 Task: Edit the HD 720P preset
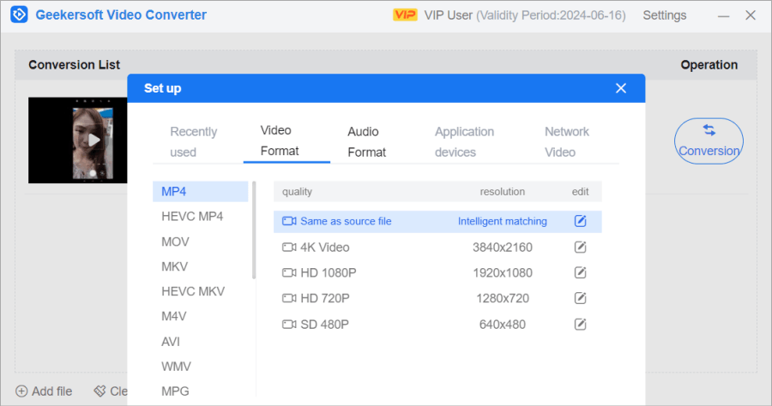pos(580,298)
